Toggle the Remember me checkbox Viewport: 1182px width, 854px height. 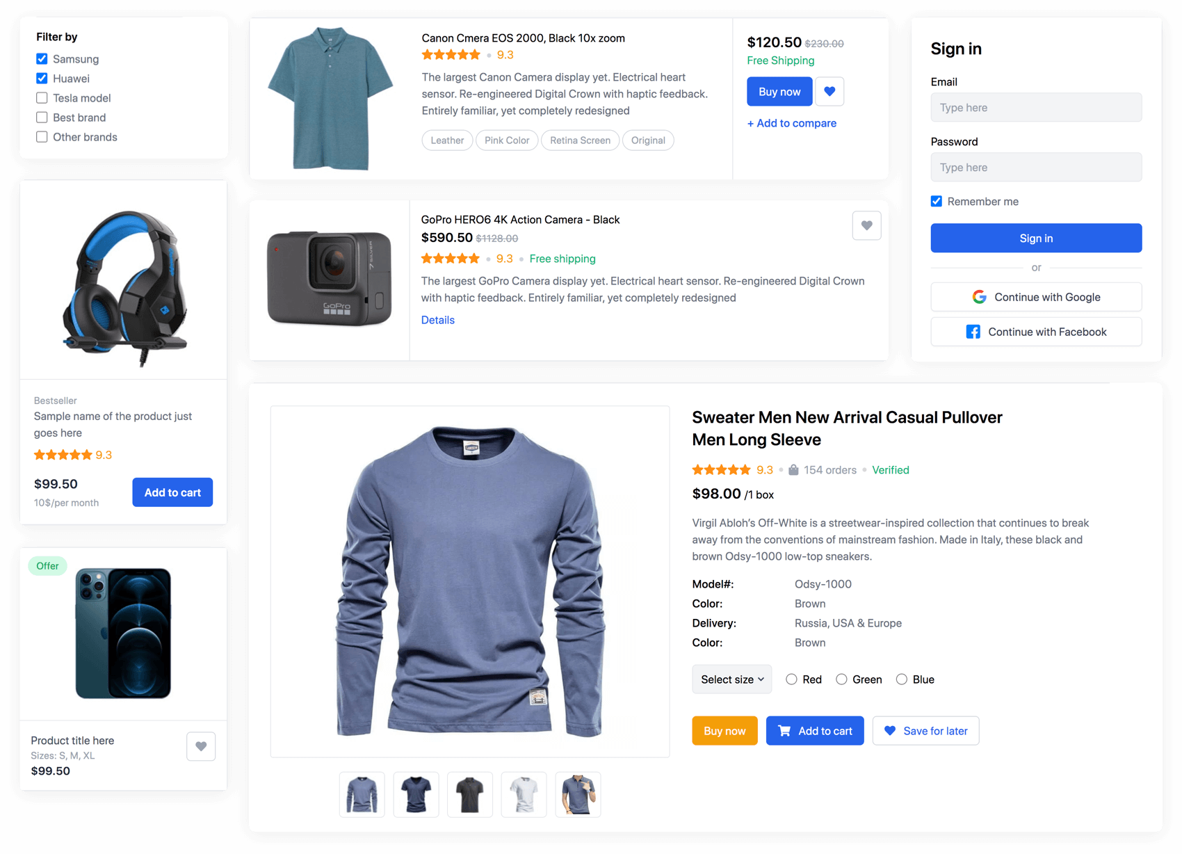pos(937,202)
